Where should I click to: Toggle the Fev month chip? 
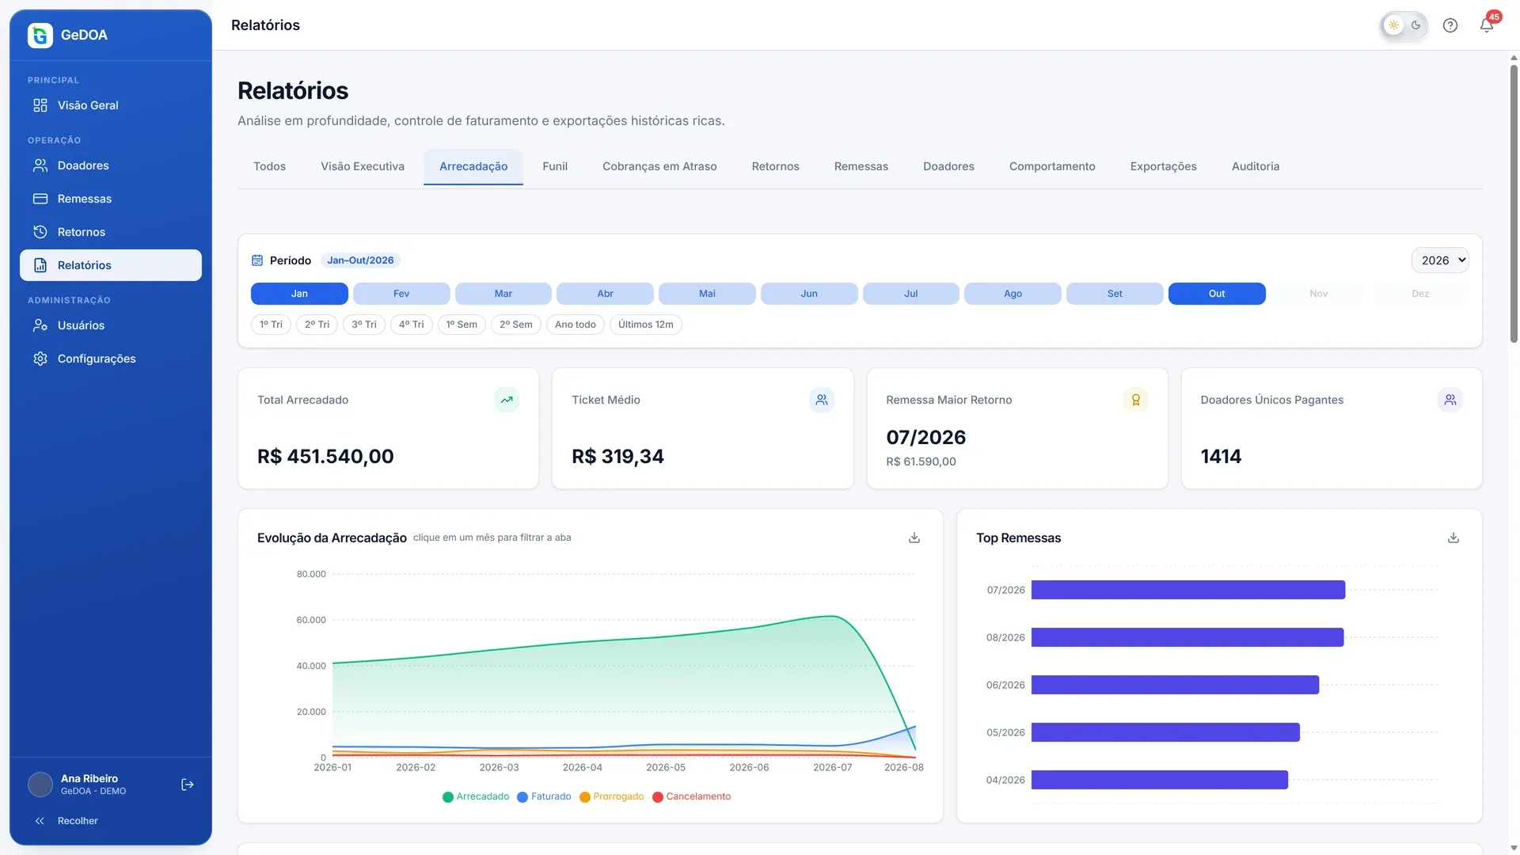(x=401, y=294)
